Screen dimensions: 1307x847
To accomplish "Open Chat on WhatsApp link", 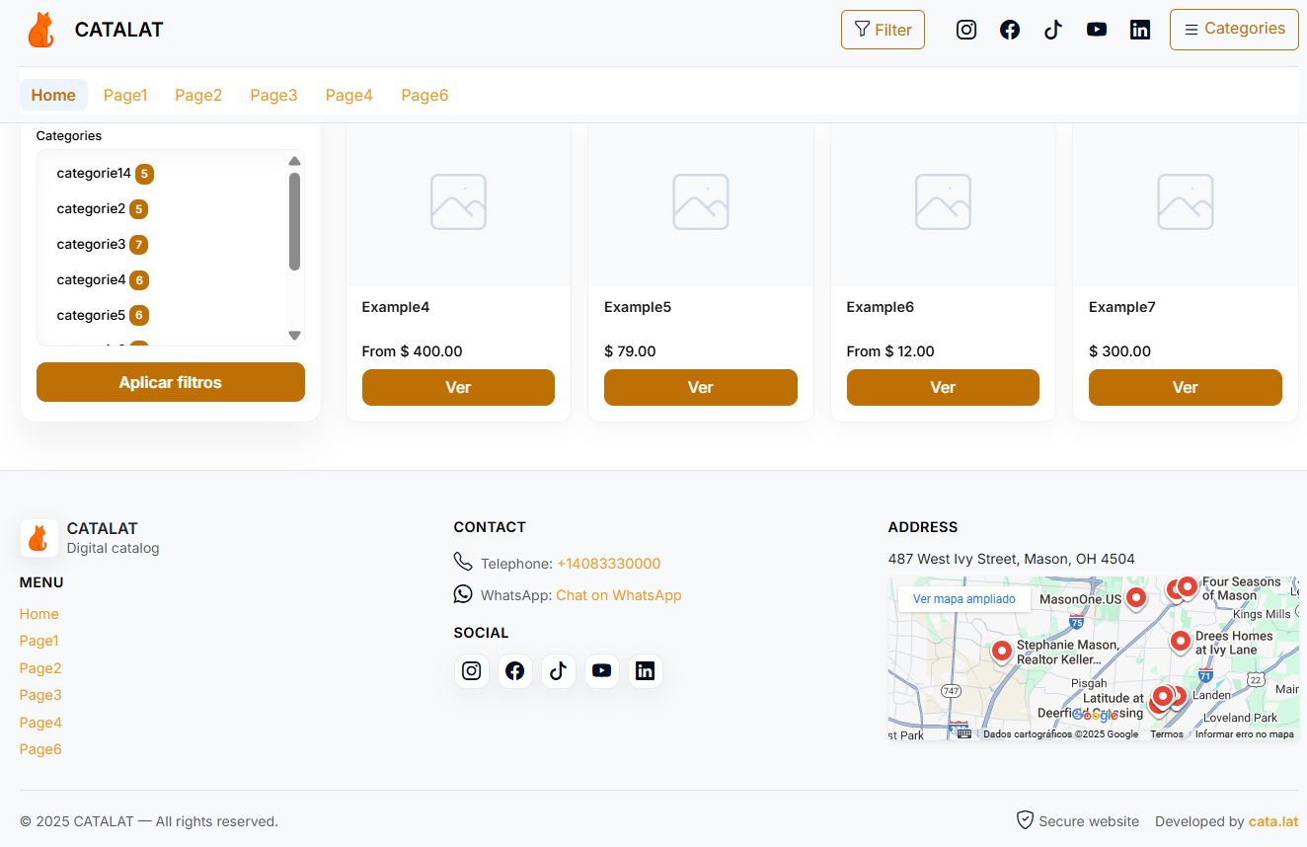I will pyautogui.click(x=619, y=595).
